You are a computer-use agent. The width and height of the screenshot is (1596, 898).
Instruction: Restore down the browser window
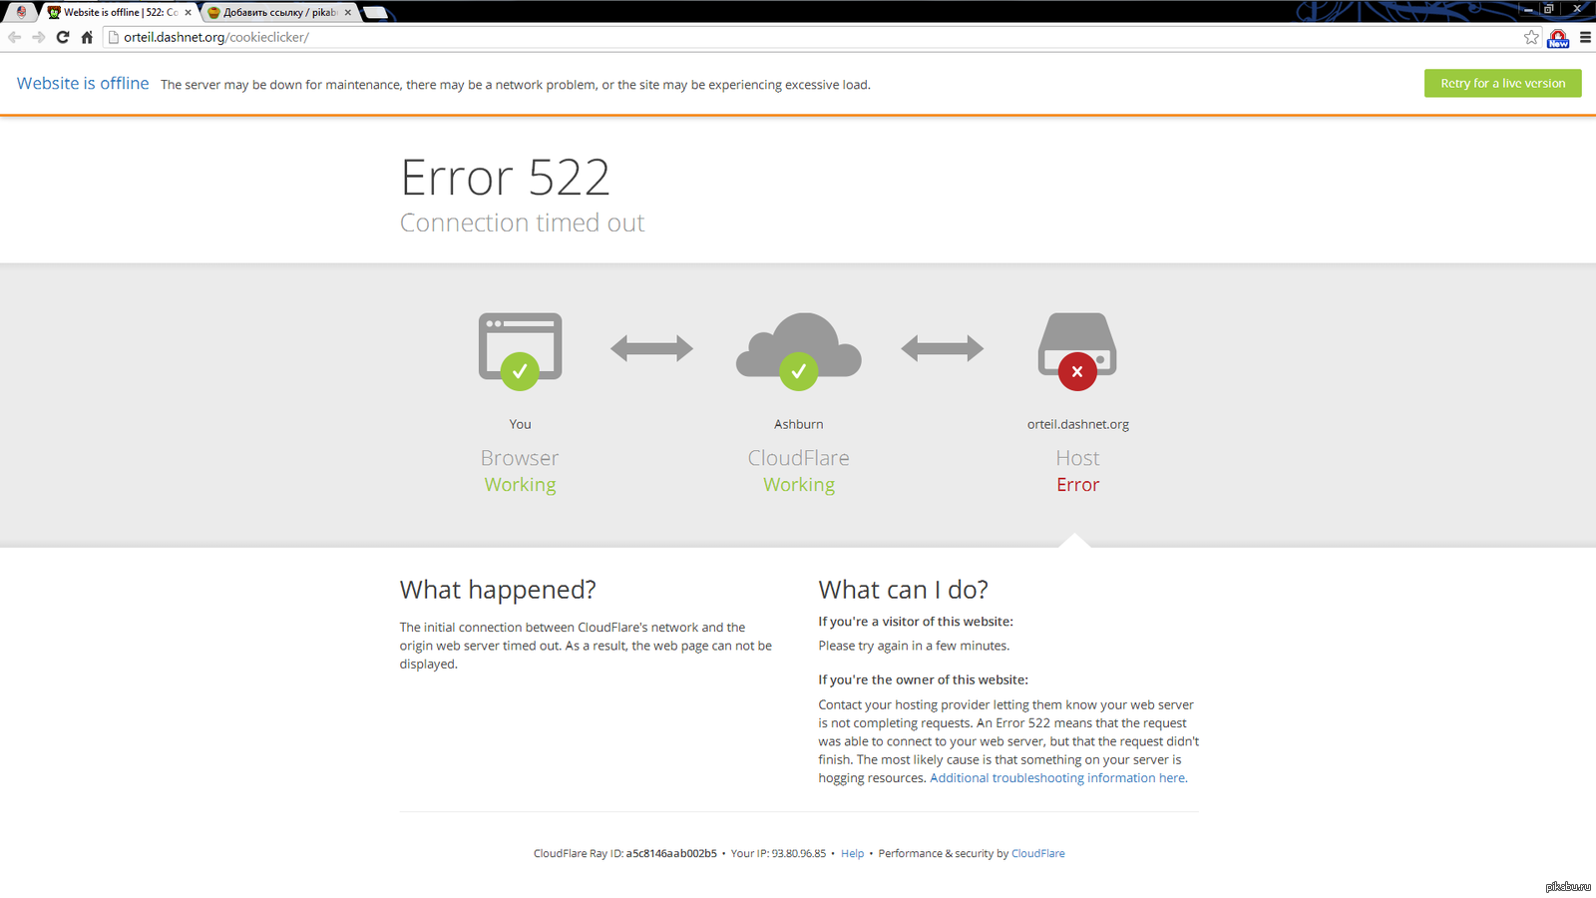(1549, 9)
